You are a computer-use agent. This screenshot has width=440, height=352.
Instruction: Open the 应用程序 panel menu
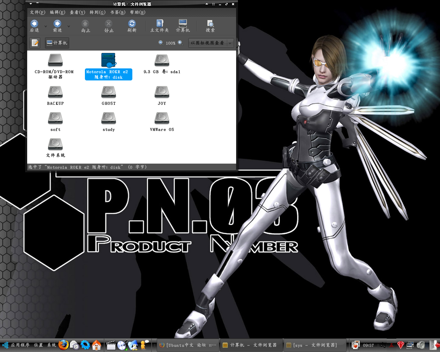(x=20, y=345)
